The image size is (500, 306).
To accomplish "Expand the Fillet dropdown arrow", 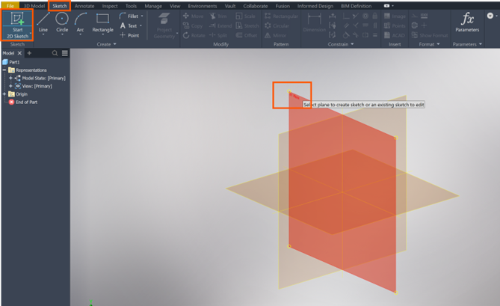I will [x=143, y=16].
